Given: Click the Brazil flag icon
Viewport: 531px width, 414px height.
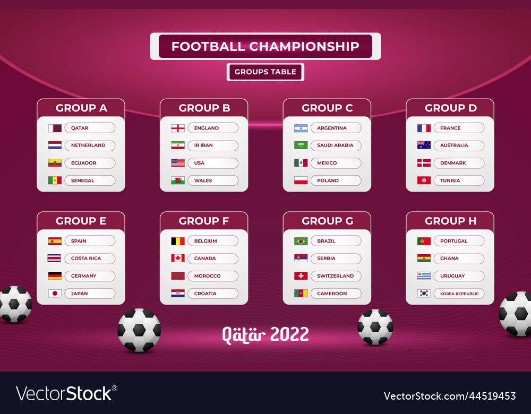Looking at the screenshot, I should point(301,241).
